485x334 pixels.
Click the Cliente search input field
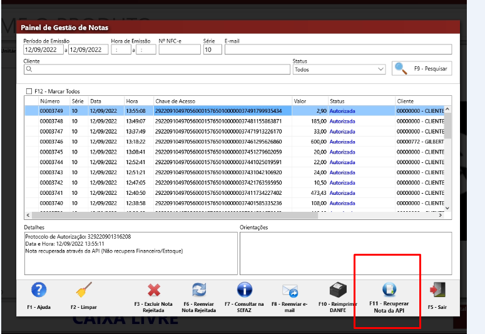(x=157, y=69)
